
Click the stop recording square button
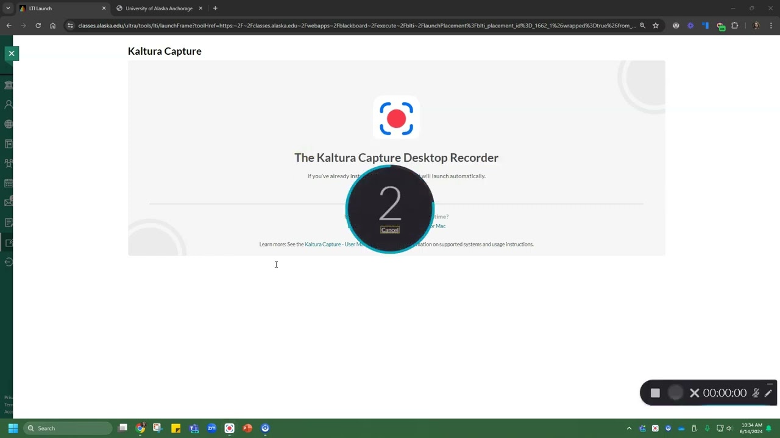point(655,393)
